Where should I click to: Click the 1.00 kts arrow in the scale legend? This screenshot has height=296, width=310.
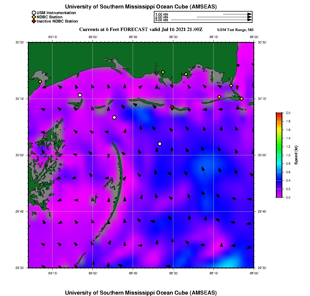click(237, 14)
